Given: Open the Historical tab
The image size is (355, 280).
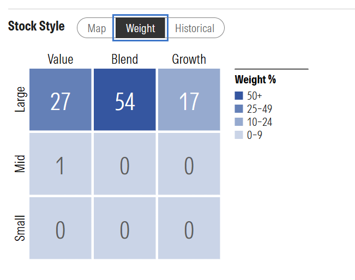Looking at the screenshot, I should tap(195, 28).
